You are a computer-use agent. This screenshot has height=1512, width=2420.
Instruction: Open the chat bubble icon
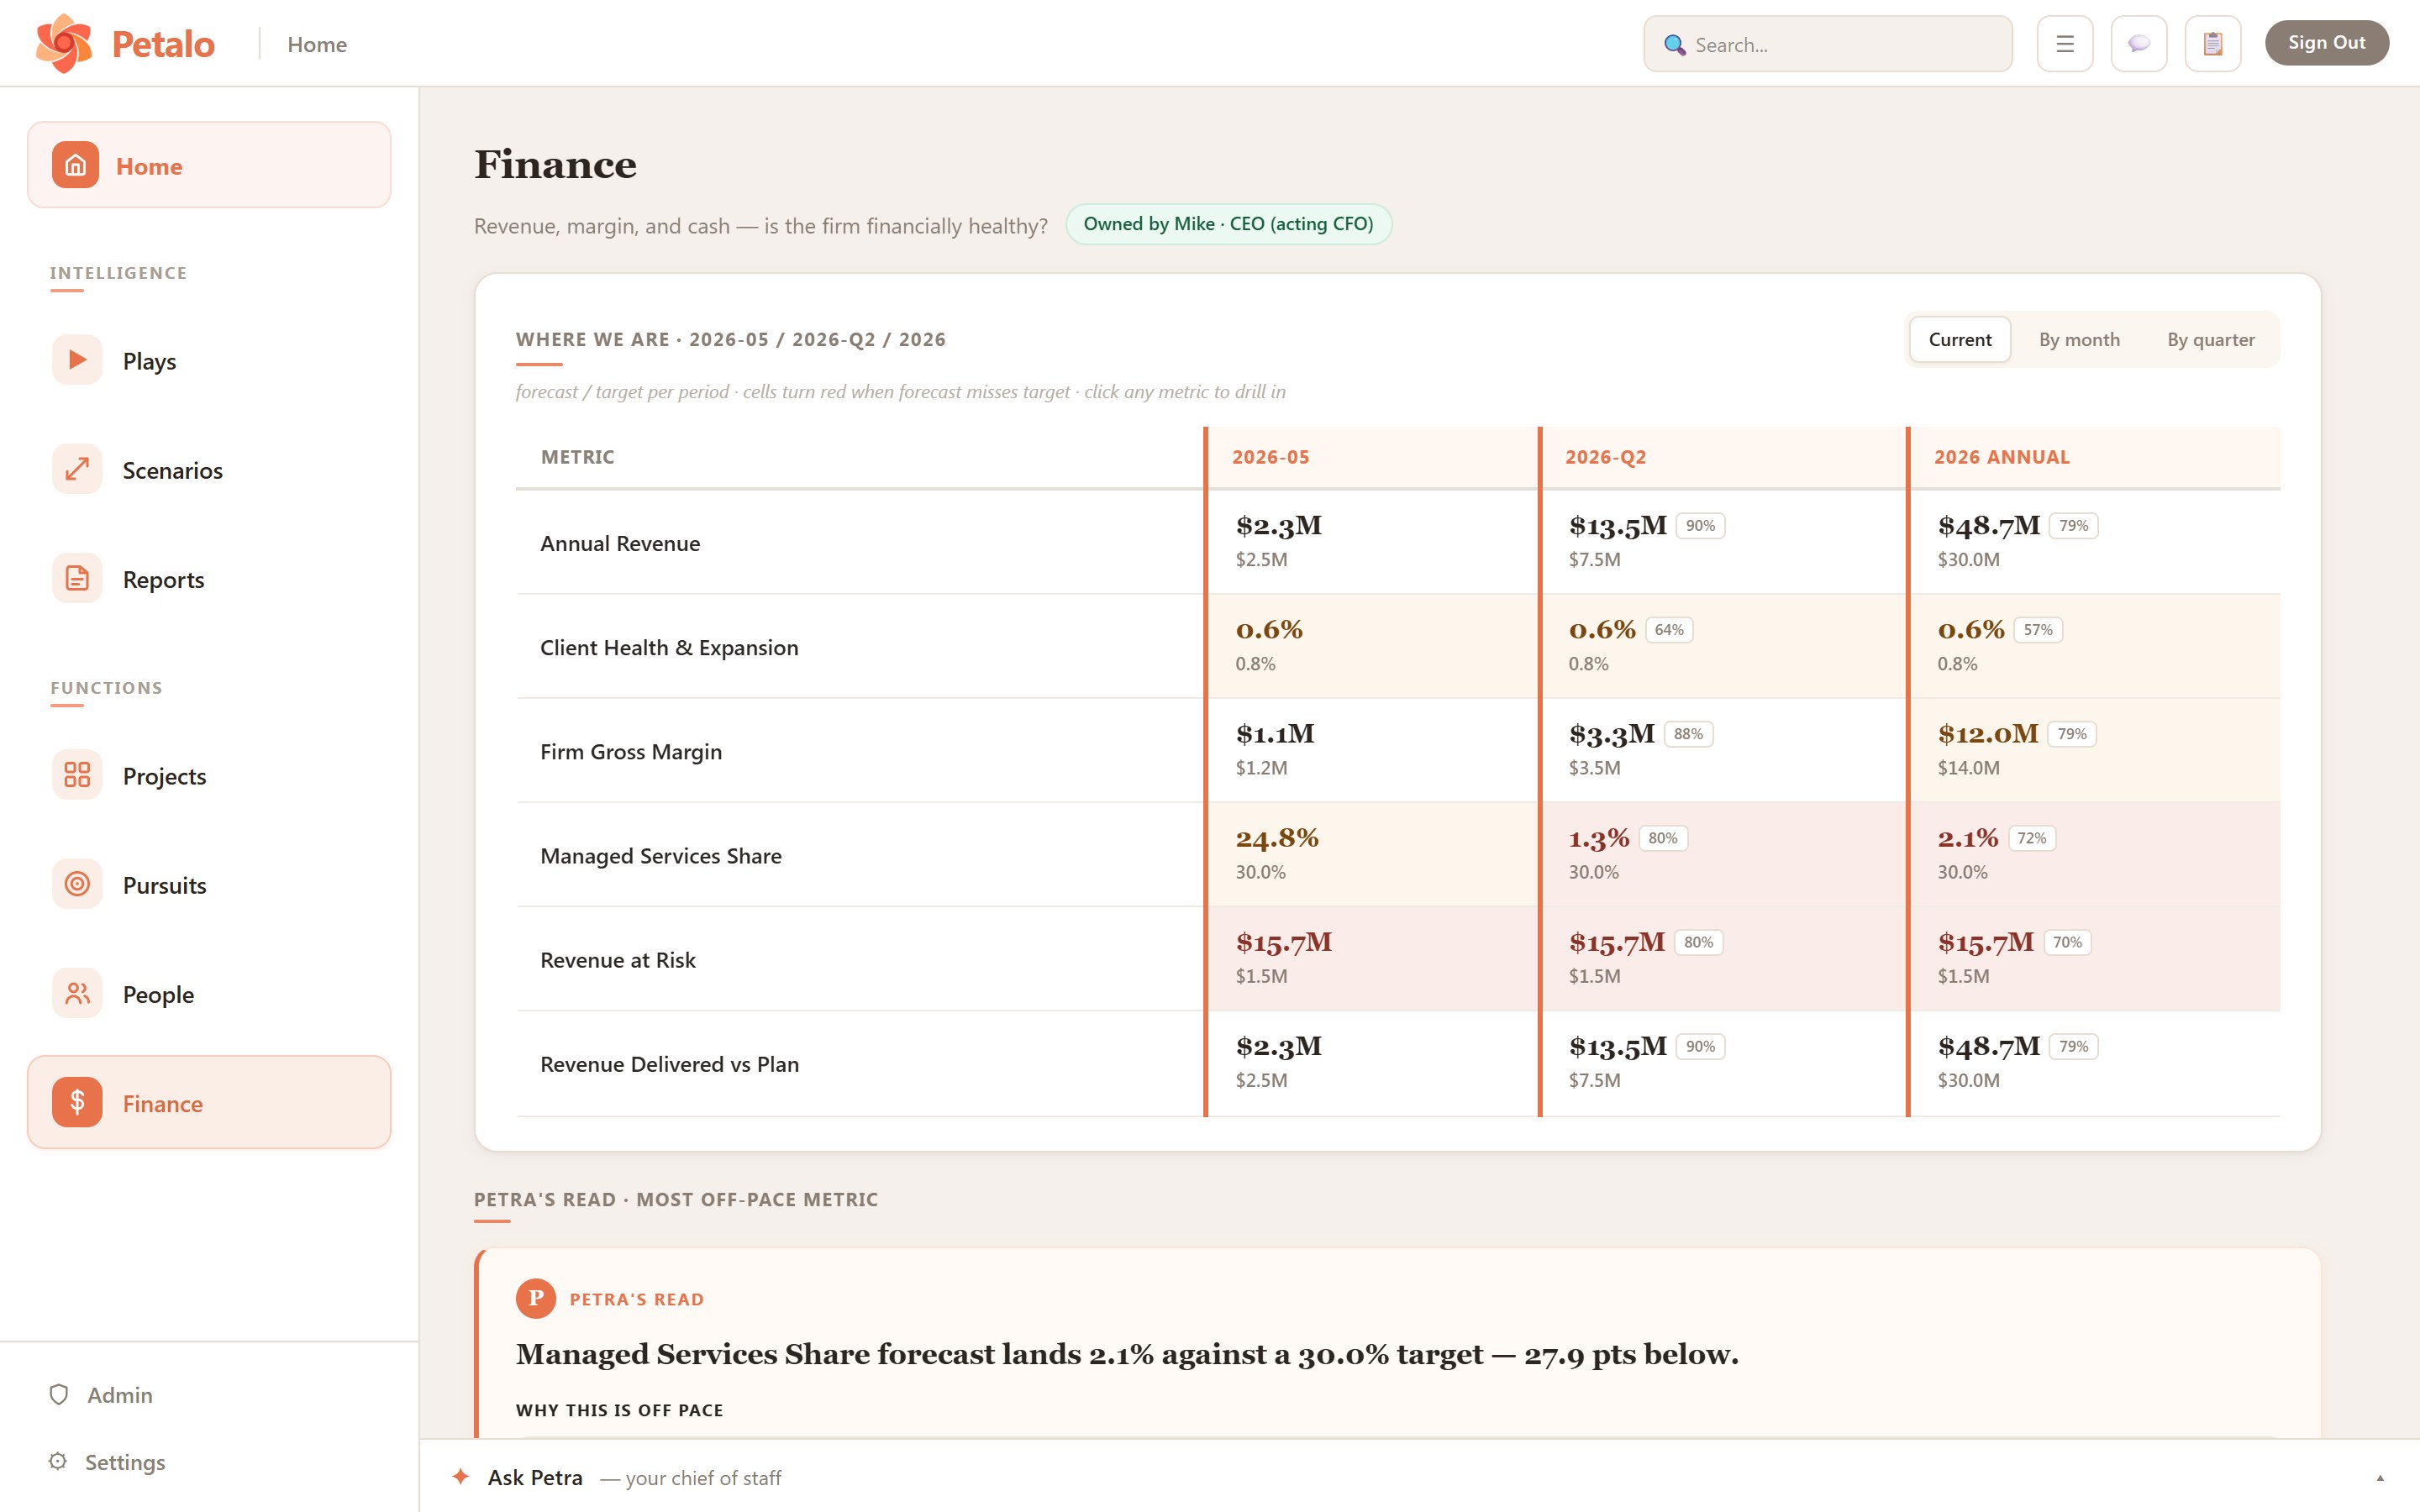(x=2139, y=44)
